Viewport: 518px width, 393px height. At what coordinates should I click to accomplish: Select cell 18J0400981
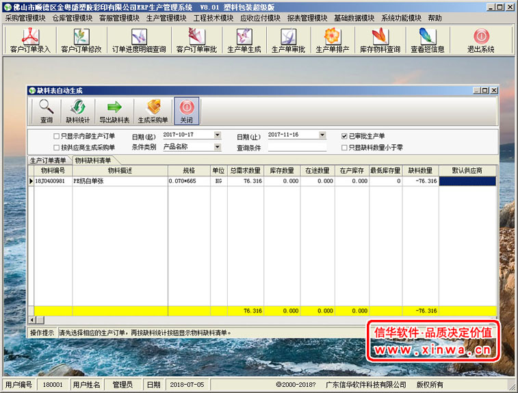(53, 181)
